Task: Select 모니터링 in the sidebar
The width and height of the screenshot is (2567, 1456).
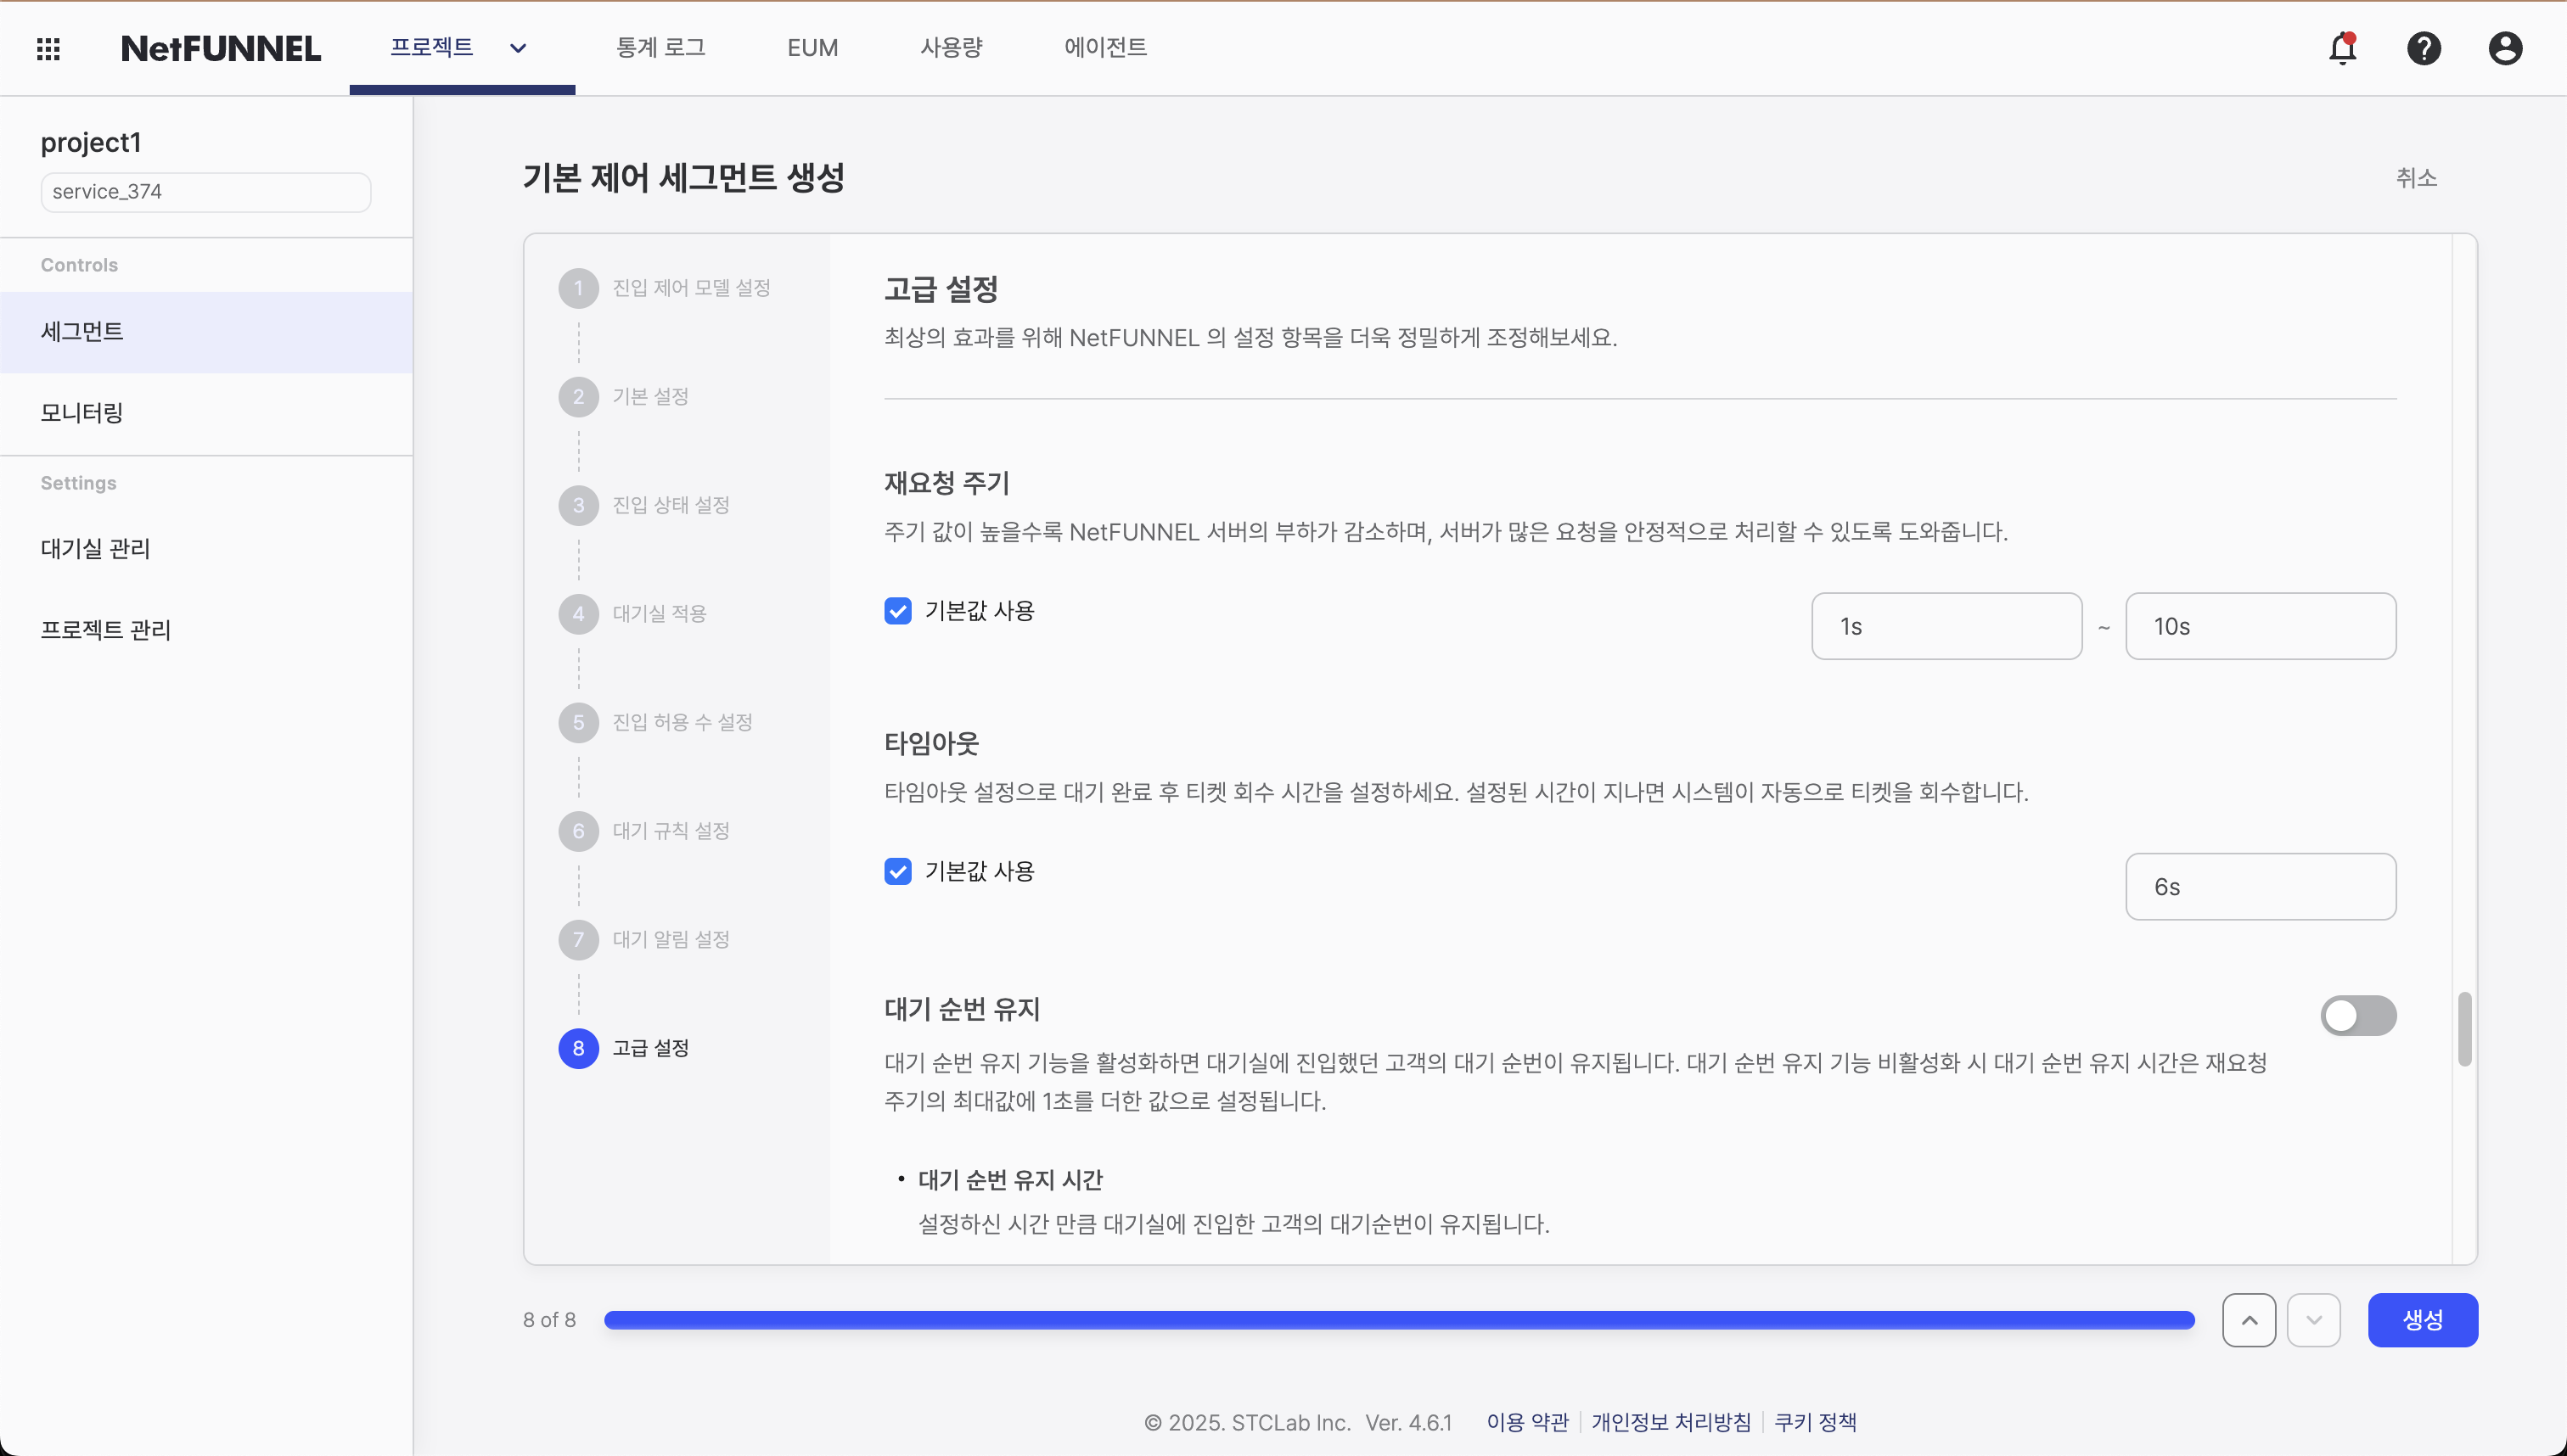Action: [x=82, y=413]
